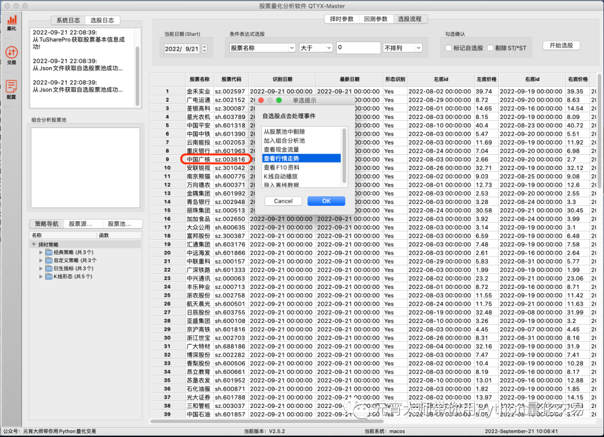
Task: Click the condition value input field showing 0
Action: [358, 47]
